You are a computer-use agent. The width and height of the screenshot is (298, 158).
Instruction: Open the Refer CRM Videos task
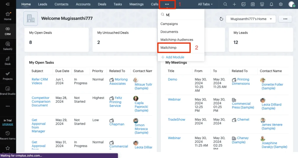(x=40, y=81)
